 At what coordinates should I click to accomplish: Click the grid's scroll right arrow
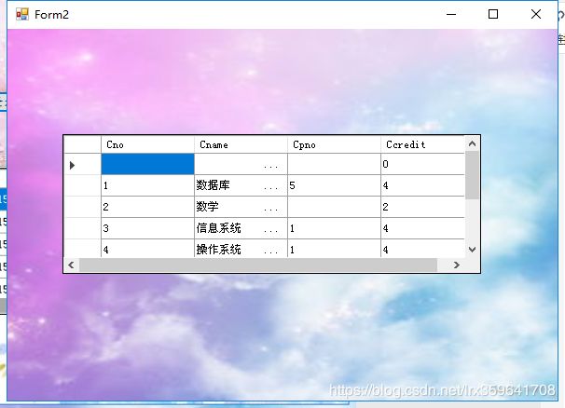pyautogui.click(x=456, y=265)
